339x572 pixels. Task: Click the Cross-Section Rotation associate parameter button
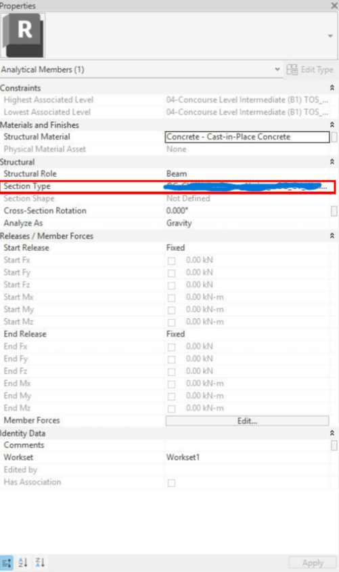click(334, 211)
